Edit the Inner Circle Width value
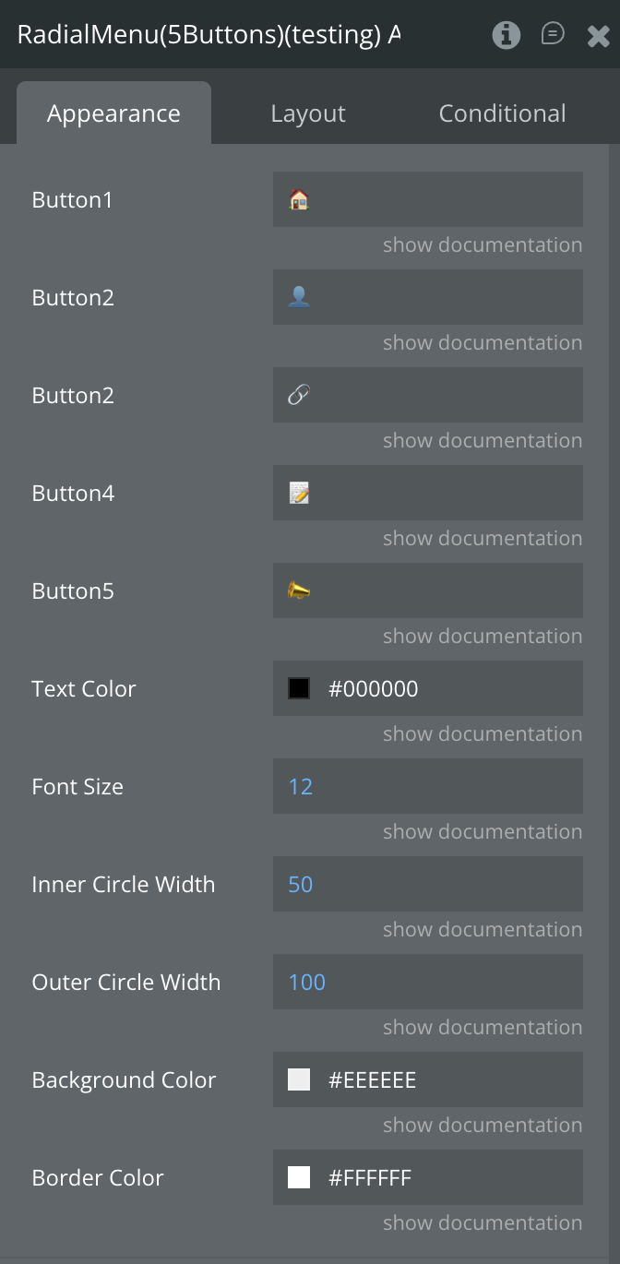Image resolution: width=620 pixels, height=1264 pixels. [x=427, y=884]
